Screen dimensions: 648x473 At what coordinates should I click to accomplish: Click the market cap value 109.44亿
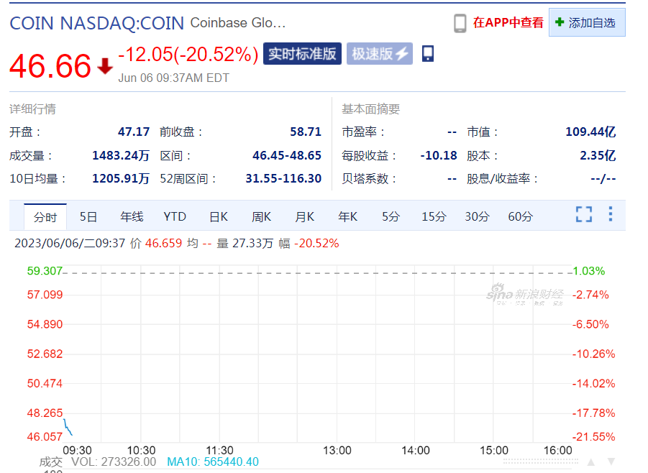590,132
